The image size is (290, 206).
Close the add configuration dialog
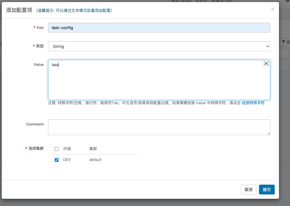coord(273,10)
